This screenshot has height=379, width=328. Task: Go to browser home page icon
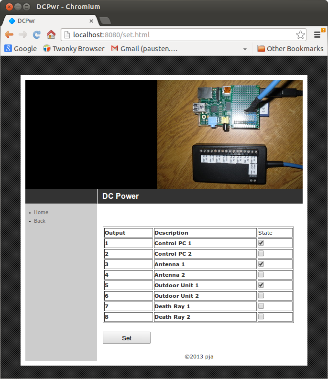pos(51,34)
